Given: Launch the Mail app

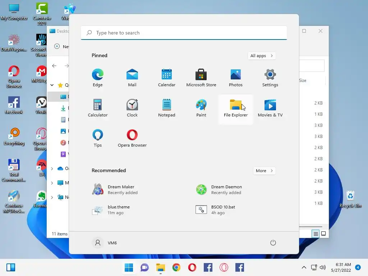Looking at the screenshot, I should pos(132,78).
